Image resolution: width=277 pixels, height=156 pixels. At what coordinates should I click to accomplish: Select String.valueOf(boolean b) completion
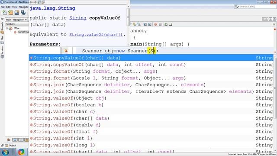coord(151,105)
